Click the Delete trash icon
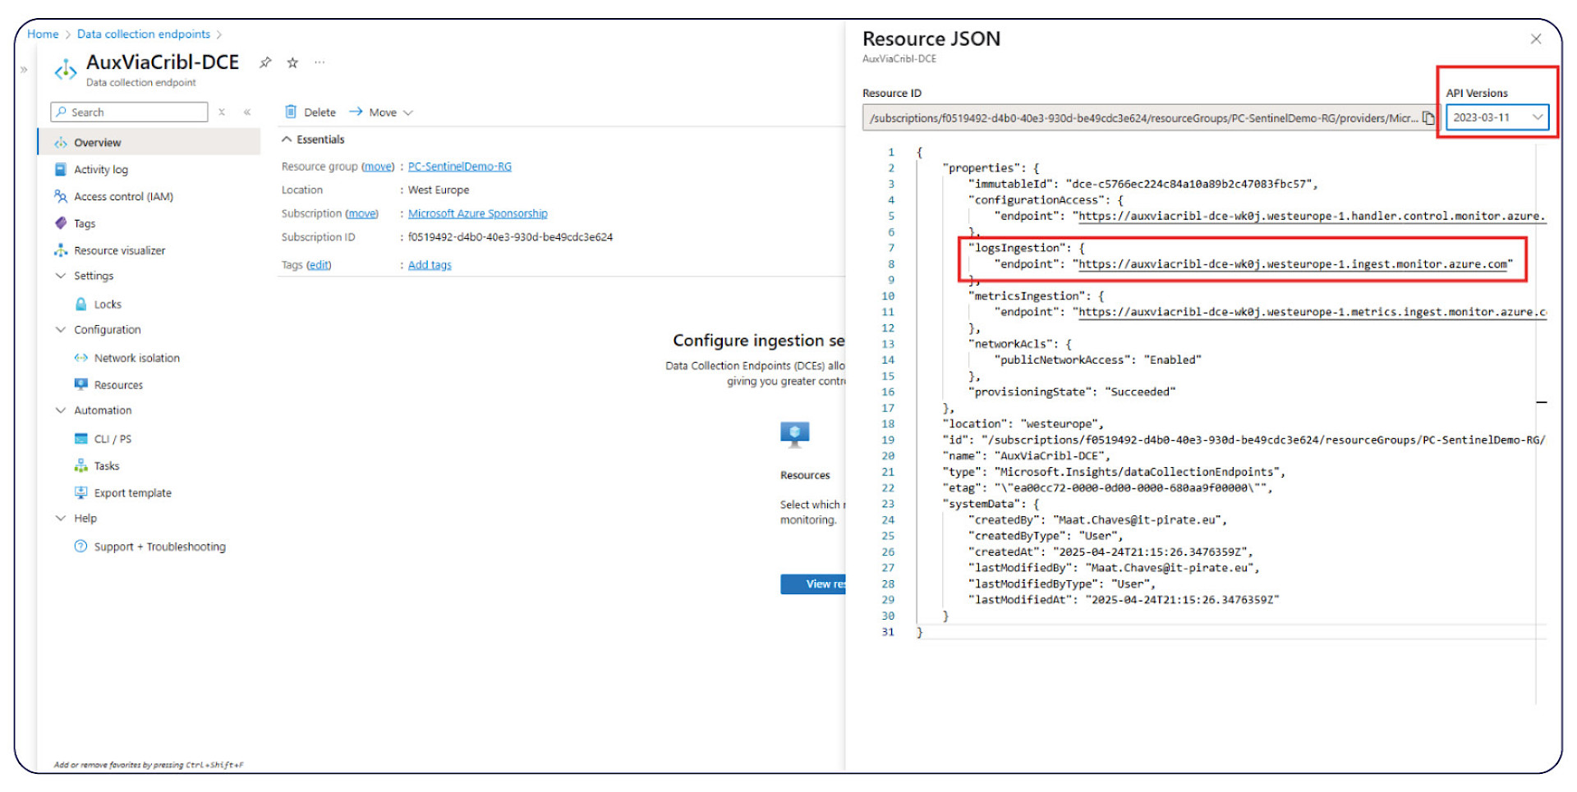Viewport: 1577px width, 792px height. pos(291,112)
